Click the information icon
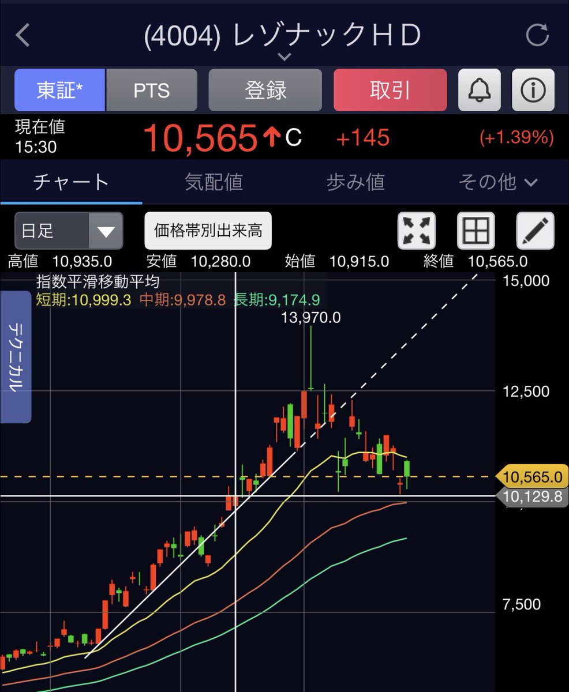The width and height of the screenshot is (569, 692). pos(533,90)
